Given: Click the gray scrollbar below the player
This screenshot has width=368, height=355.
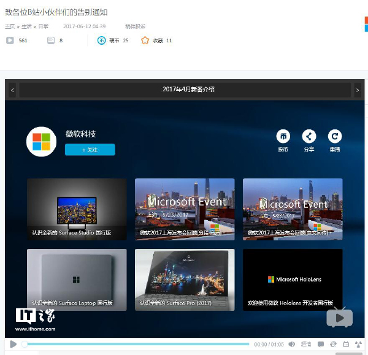Looking at the screenshot, I should pyautogui.click(x=349, y=354).
